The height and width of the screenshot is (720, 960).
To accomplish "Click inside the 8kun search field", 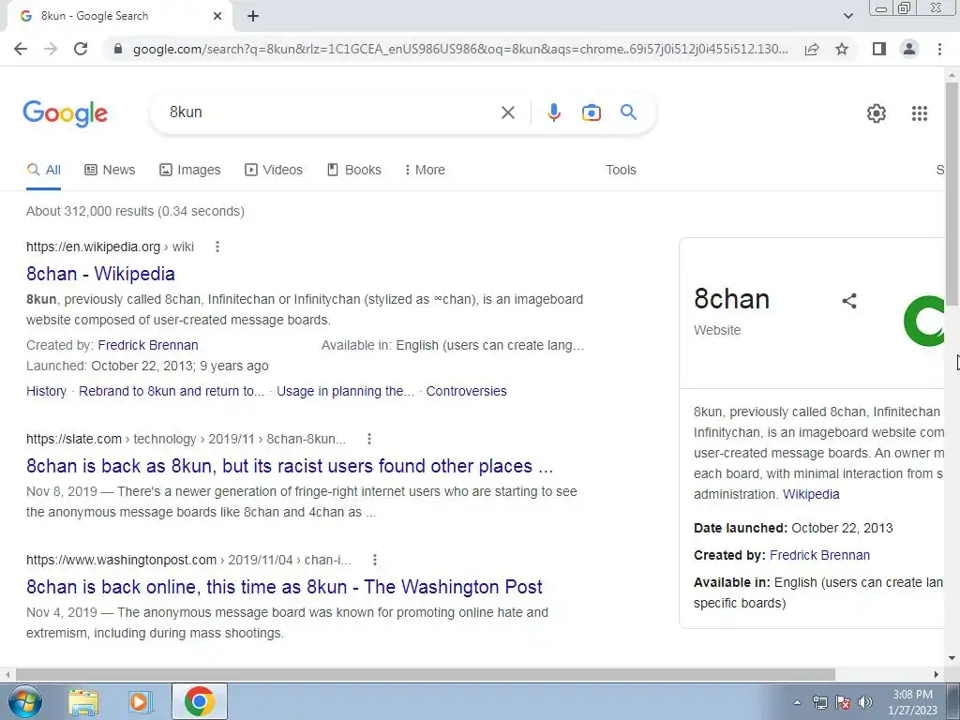I will [x=331, y=112].
